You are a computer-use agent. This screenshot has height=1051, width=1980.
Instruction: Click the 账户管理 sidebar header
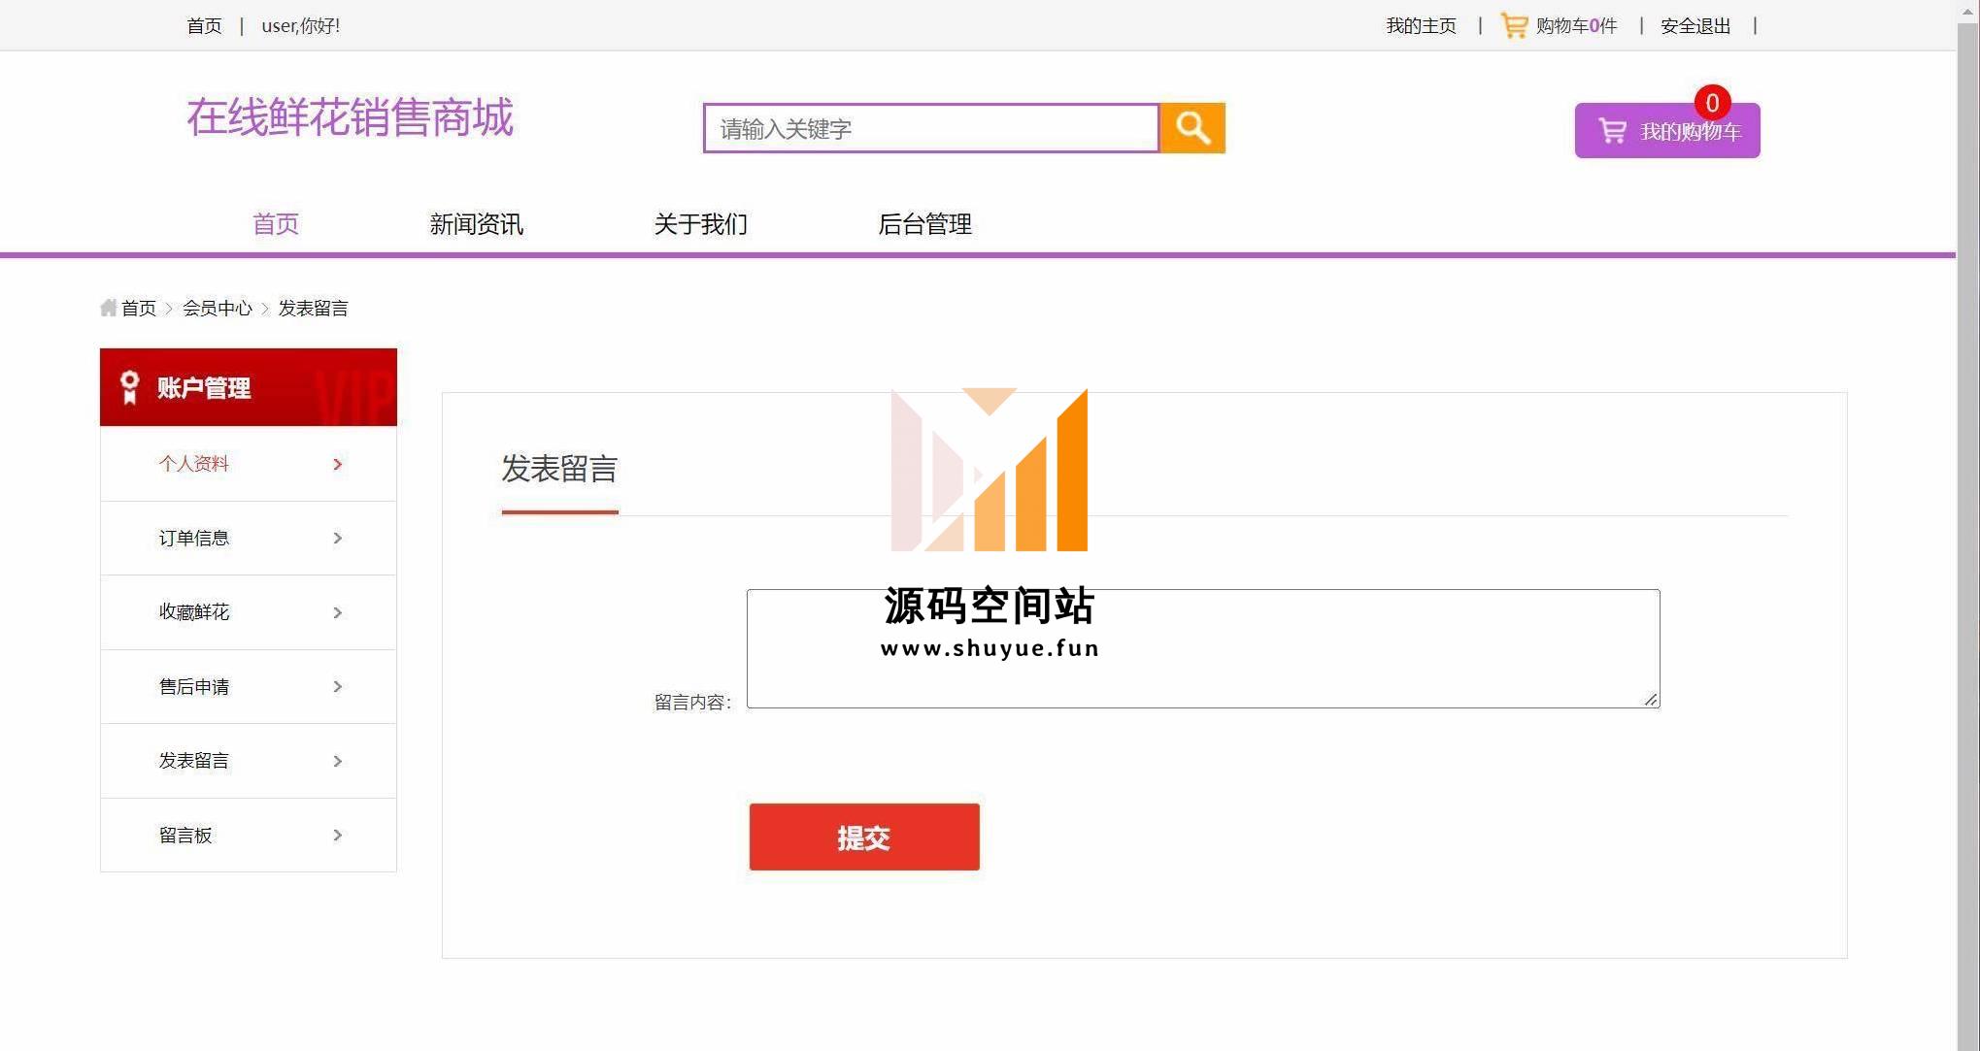click(x=249, y=387)
